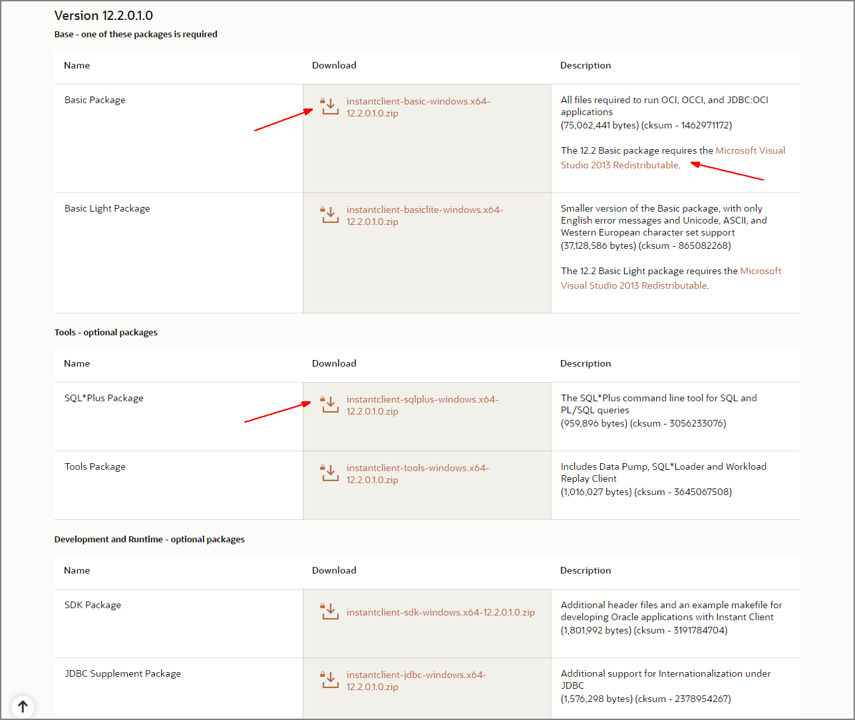This screenshot has width=855, height=720.
Task: Click 'All files required to run OCI' description
Action: click(664, 106)
